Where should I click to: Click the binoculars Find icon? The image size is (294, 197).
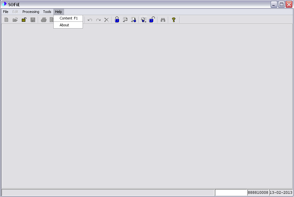(x=163, y=20)
